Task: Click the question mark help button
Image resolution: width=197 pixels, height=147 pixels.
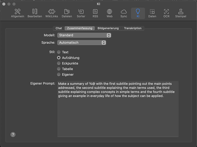Action: (13, 134)
